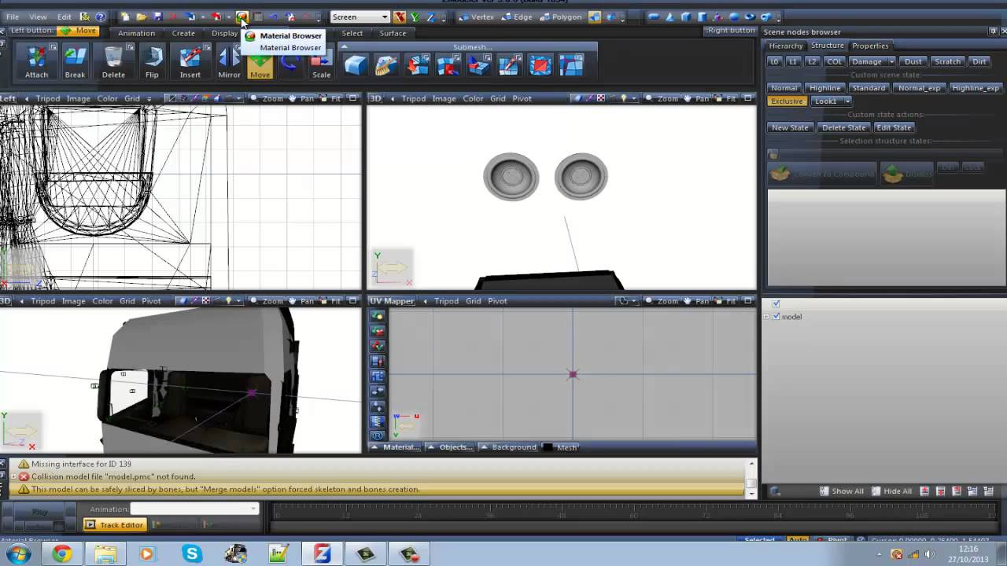Click the New State button

(x=790, y=127)
